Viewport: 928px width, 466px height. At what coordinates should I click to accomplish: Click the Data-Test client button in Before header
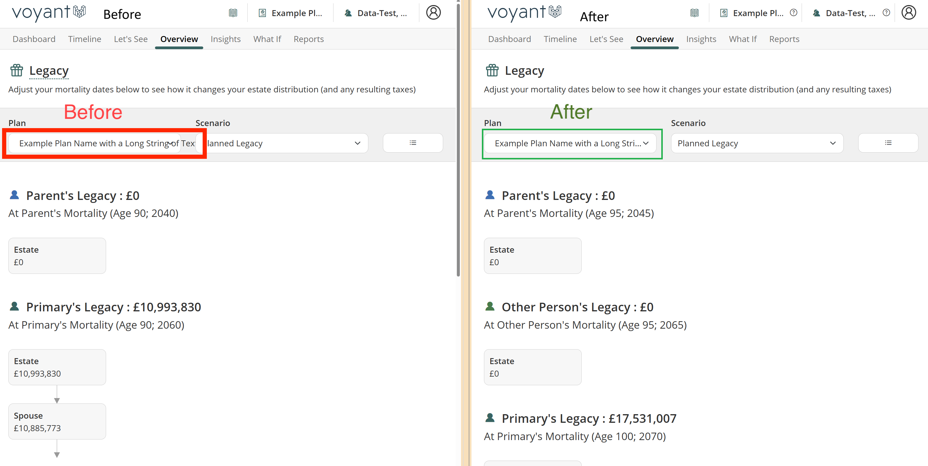[x=376, y=13]
